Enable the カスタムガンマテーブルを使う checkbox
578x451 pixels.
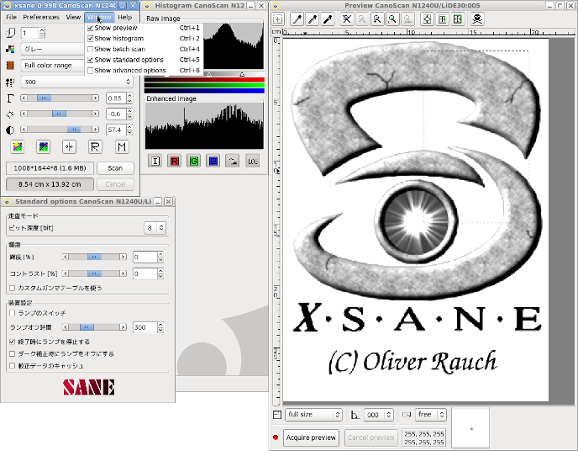12,288
